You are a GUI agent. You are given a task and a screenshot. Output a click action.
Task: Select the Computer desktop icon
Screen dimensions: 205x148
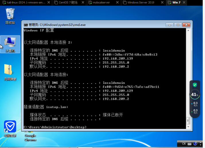[x=10, y=44]
